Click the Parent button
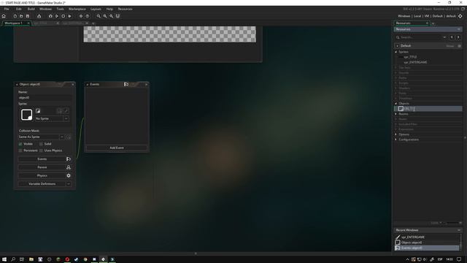This screenshot has width=467, height=263. [x=42, y=167]
